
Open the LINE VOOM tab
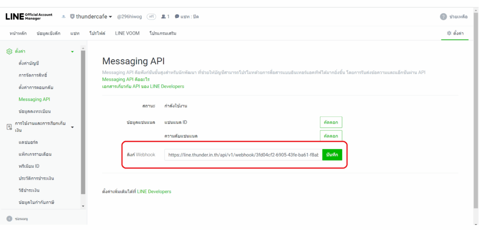127,33
